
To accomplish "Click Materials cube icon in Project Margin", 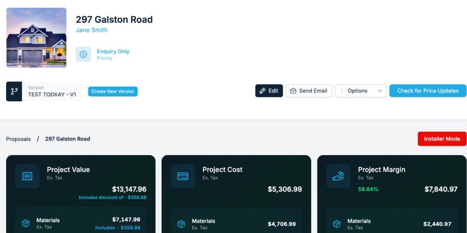I will tap(337, 224).
